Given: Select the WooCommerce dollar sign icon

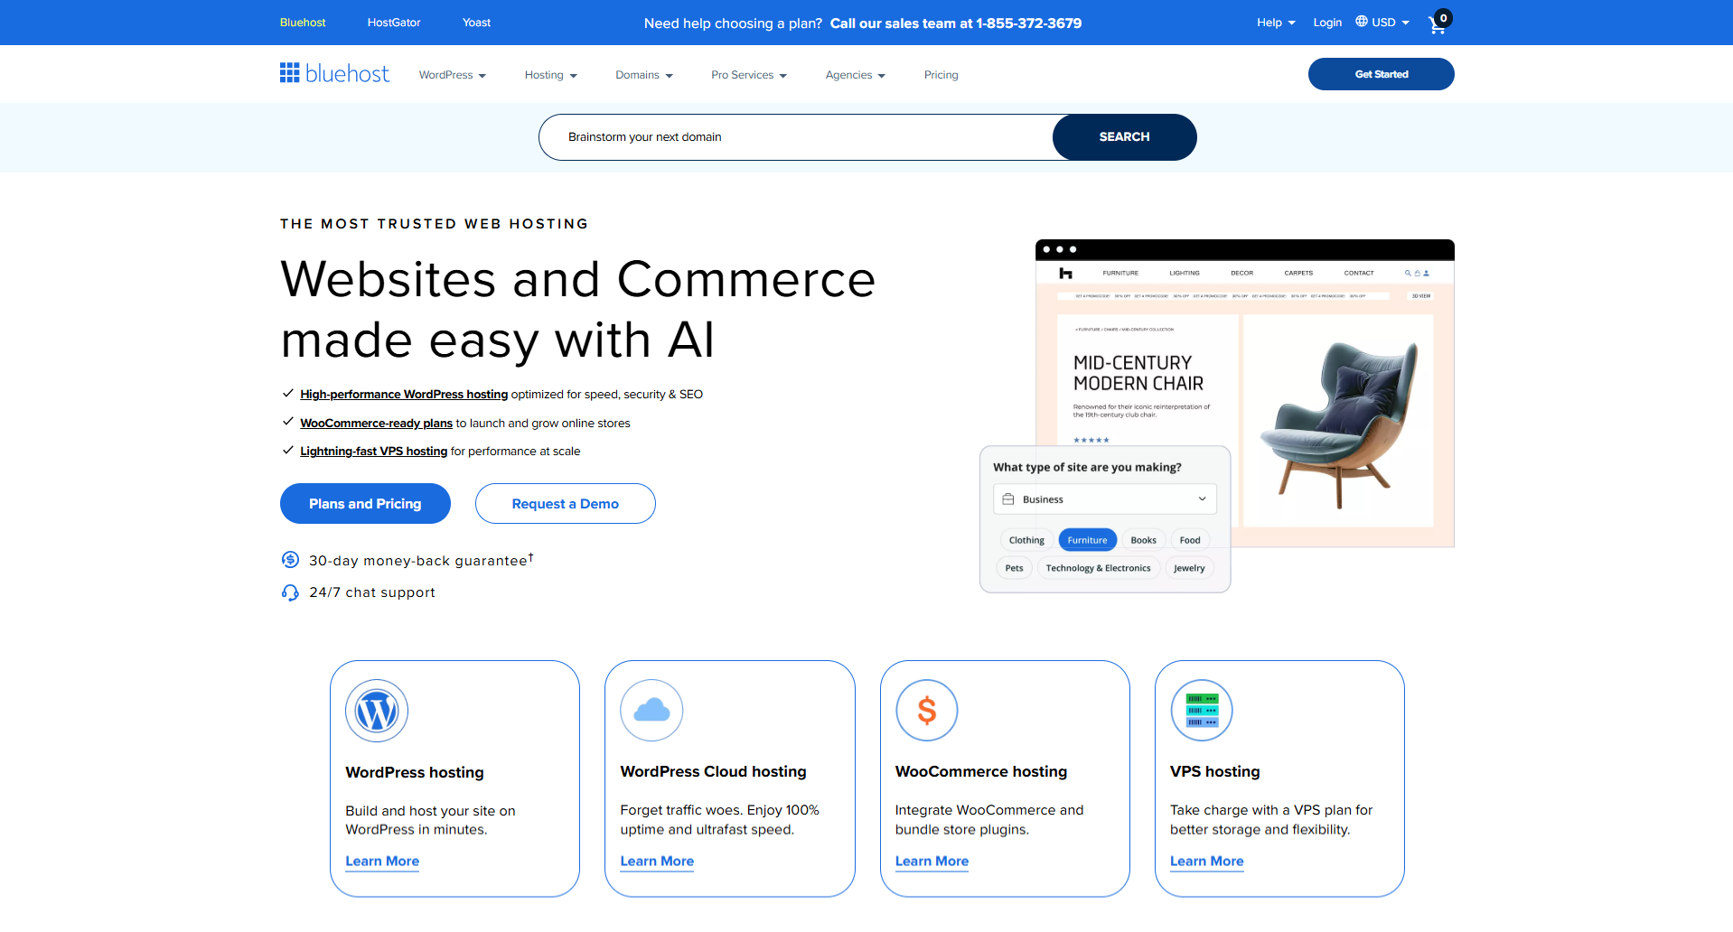Looking at the screenshot, I should [x=926, y=711].
